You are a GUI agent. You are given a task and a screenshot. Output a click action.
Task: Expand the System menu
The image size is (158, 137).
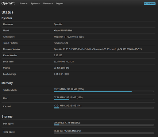[x=35, y=4]
